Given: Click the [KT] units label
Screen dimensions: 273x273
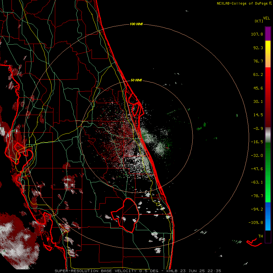Looking at the screenshot, I should [259, 21].
